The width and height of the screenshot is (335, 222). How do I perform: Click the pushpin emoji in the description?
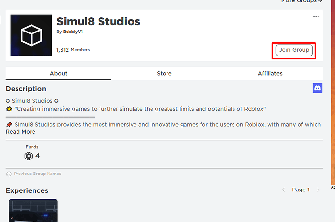coord(9,125)
